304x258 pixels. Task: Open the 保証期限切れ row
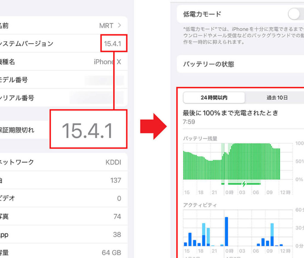(24, 130)
